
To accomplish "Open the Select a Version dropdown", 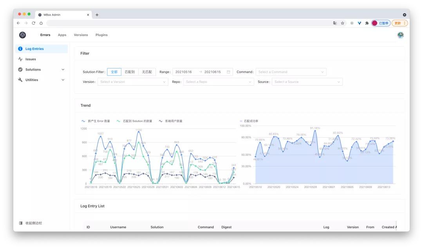I will click(x=133, y=82).
